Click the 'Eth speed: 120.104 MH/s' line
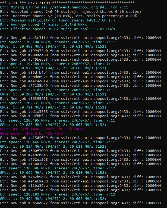Screen dimensions: 167x208 pos(58,42)
